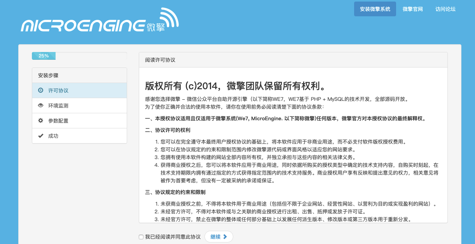Viewport: 475px width, 244px height.
Task: Go to the 微擎官网 nav link
Action: [x=413, y=9]
